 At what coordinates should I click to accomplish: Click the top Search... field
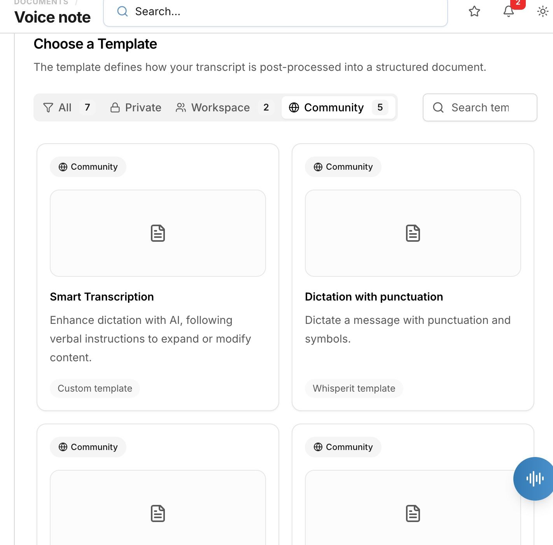[x=275, y=12]
